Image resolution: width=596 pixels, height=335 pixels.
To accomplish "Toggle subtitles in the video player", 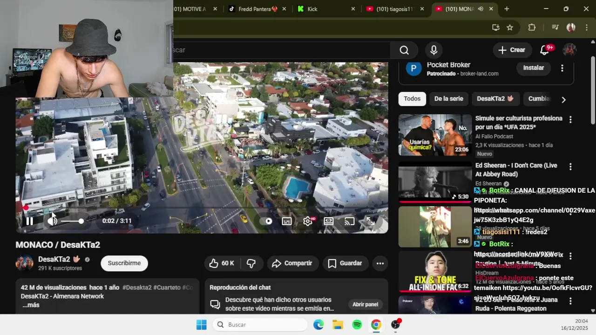I will tap(287, 221).
